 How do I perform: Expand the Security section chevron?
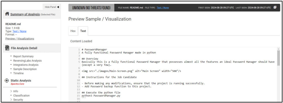(11, 100)
